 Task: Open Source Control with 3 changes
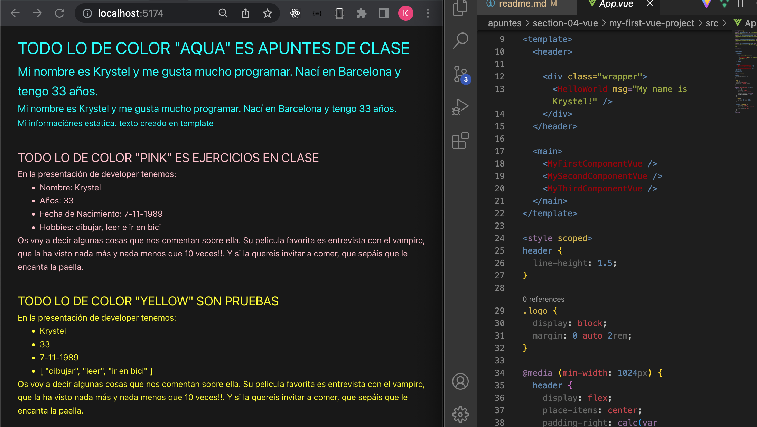(x=460, y=74)
